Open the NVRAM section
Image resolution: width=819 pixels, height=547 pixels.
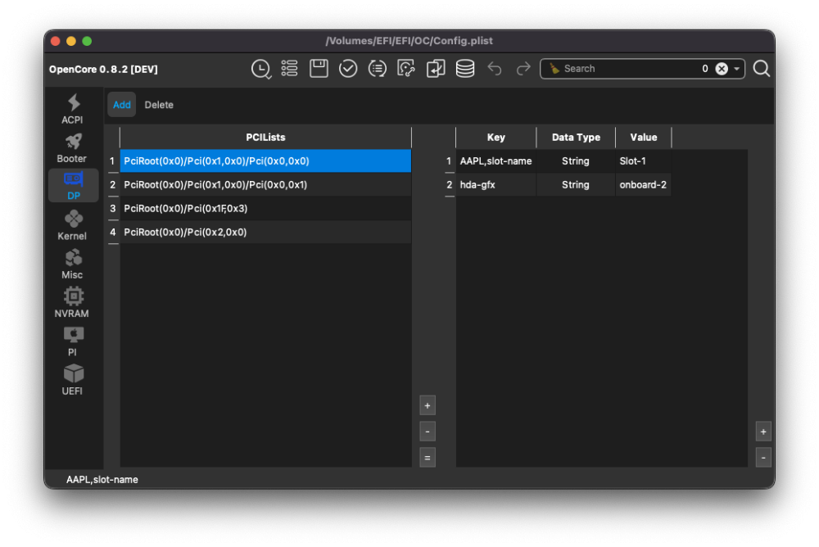pos(73,302)
